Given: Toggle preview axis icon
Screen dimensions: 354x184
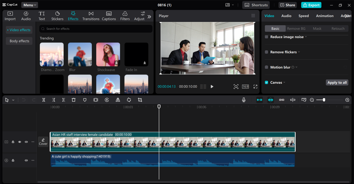Looking at the screenshot, I should pyautogui.click(x=293, y=100).
